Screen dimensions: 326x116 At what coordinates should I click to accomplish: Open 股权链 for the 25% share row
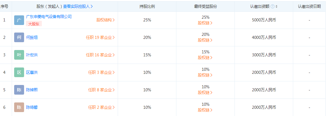[205, 23]
